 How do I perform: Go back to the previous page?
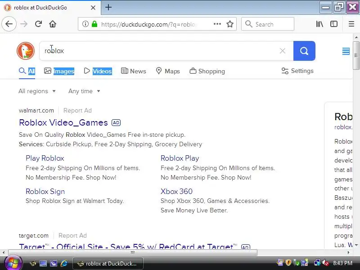pos(9,24)
